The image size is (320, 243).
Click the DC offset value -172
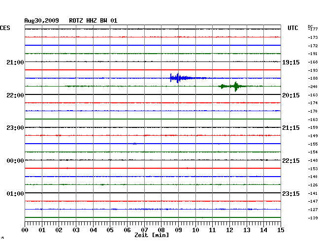[x=313, y=46]
